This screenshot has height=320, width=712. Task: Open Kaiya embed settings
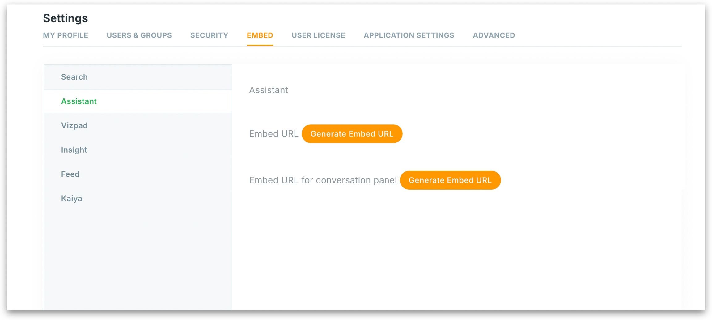pyautogui.click(x=138, y=199)
